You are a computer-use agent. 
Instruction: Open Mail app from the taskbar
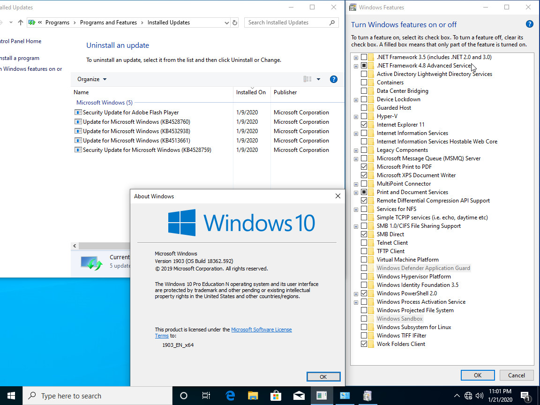(299, 396)
